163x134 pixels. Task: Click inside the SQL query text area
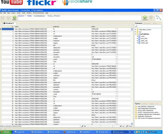(79, 18)
